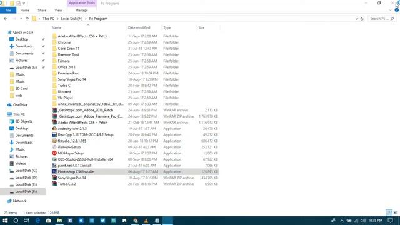
Task: Open Action Center notifications icon
Action: pyautogui.click(x=390, y=221)
